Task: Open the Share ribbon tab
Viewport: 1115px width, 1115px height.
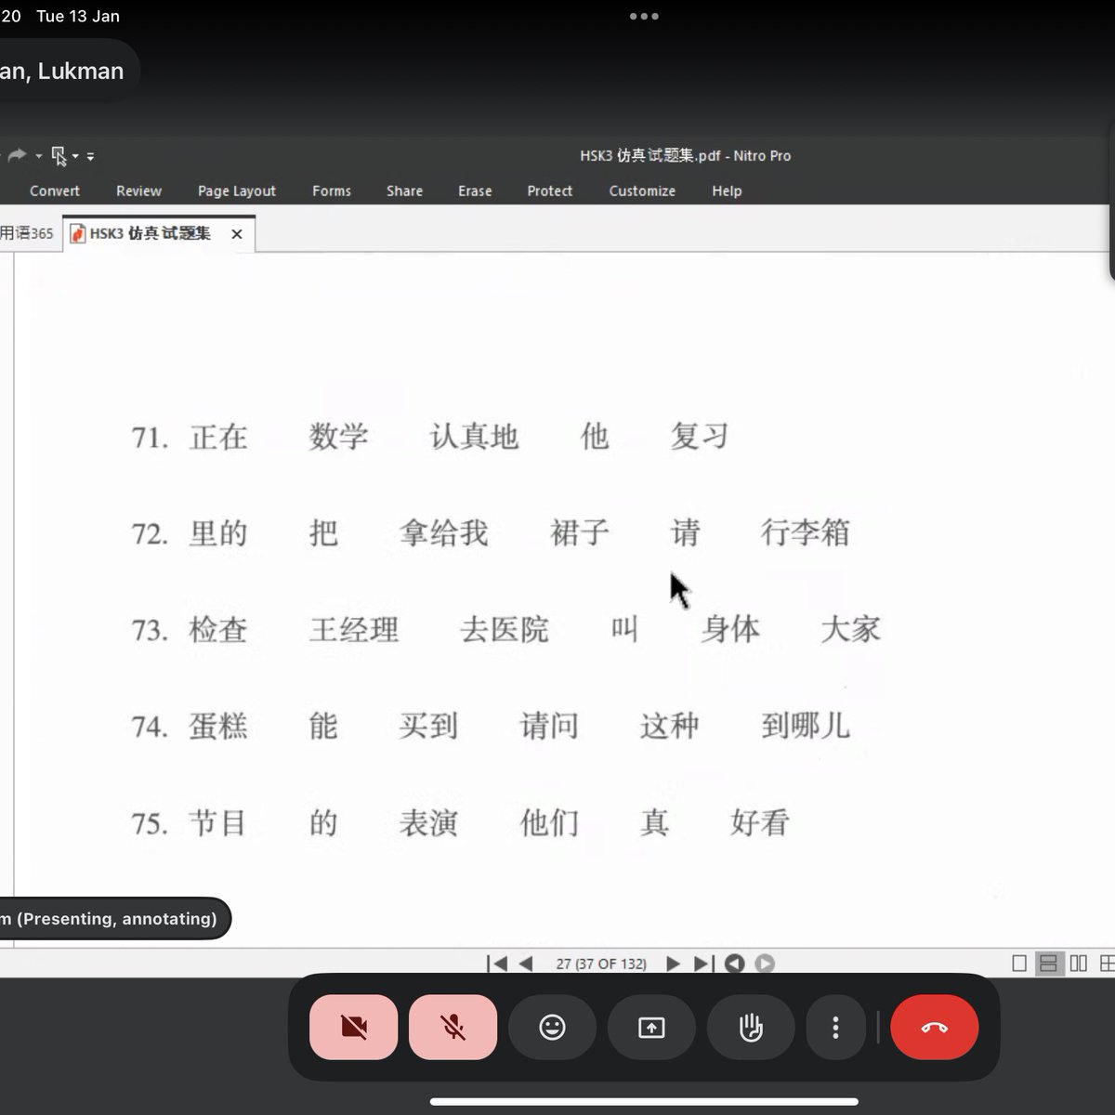Action: [x=404, y=190]
